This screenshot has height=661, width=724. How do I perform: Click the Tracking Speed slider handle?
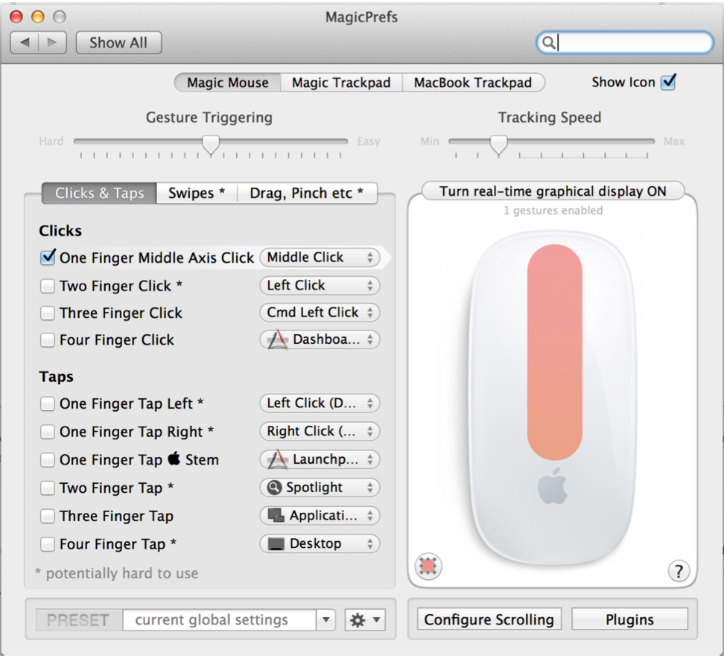pyautogui.click(x=498, y=145)
